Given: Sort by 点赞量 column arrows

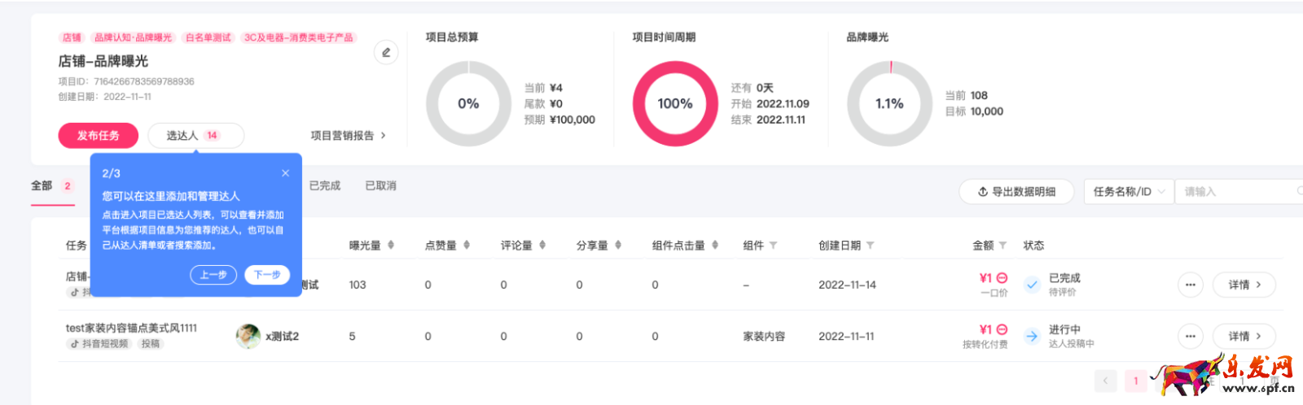Looking at the screenshot, I should 467,245.
